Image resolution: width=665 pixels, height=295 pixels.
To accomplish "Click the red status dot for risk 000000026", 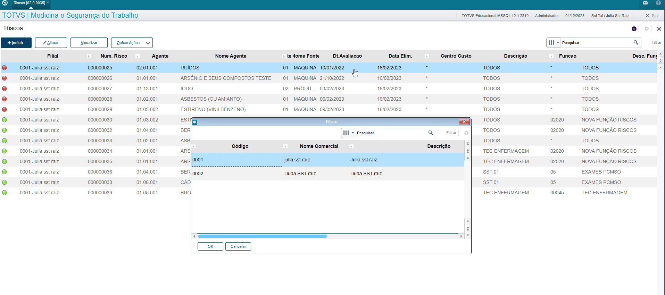I will coord(5,78).
